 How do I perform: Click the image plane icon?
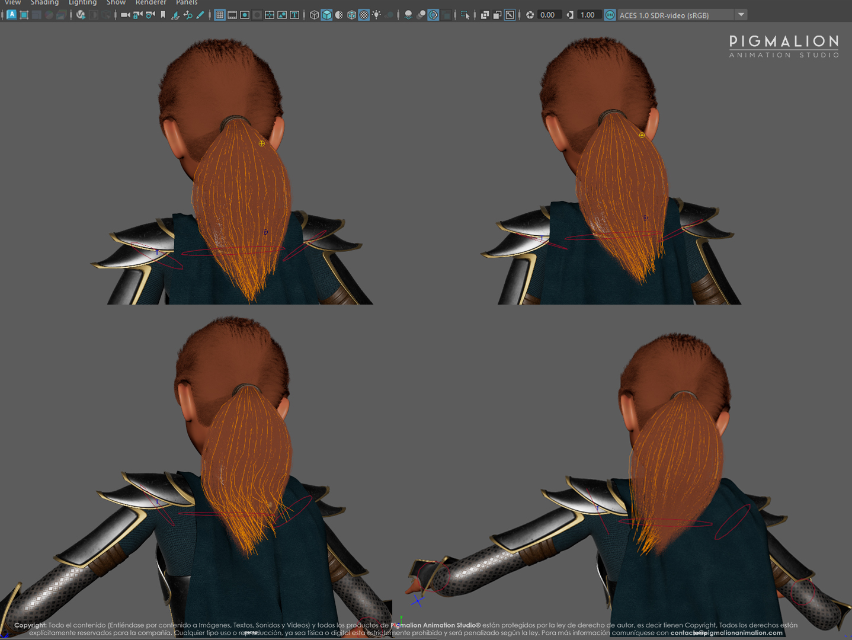[x=175, y=15]
